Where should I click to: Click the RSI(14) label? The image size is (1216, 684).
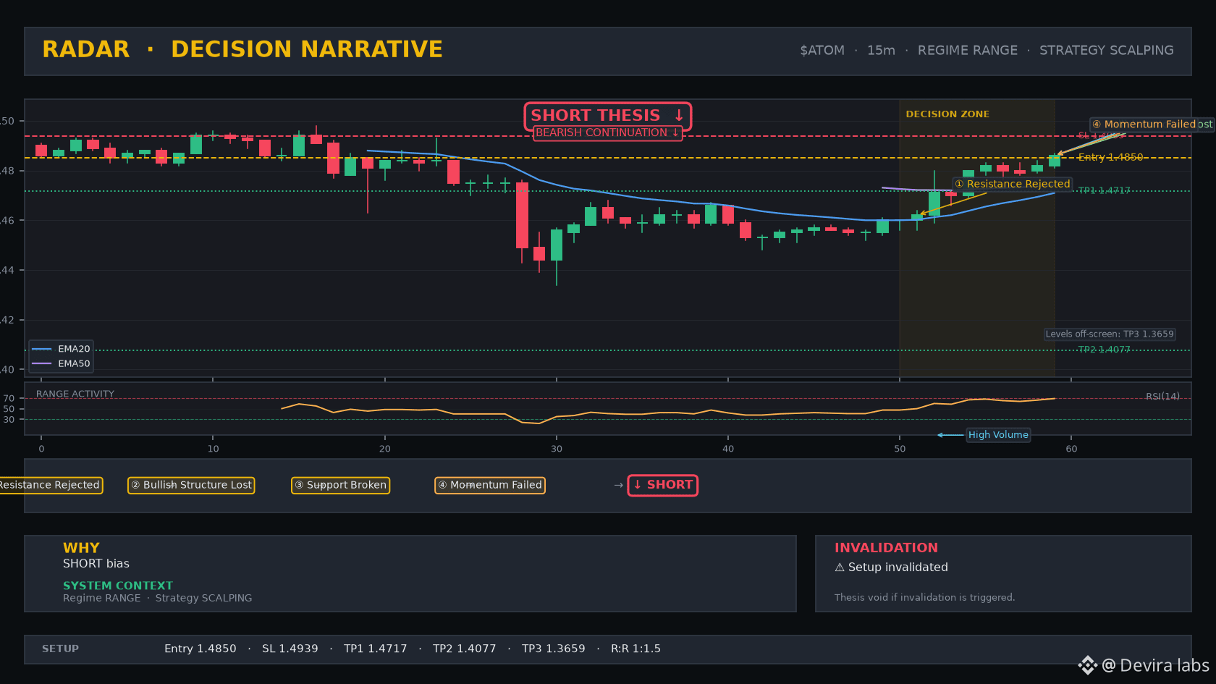tap(1162, 397)
